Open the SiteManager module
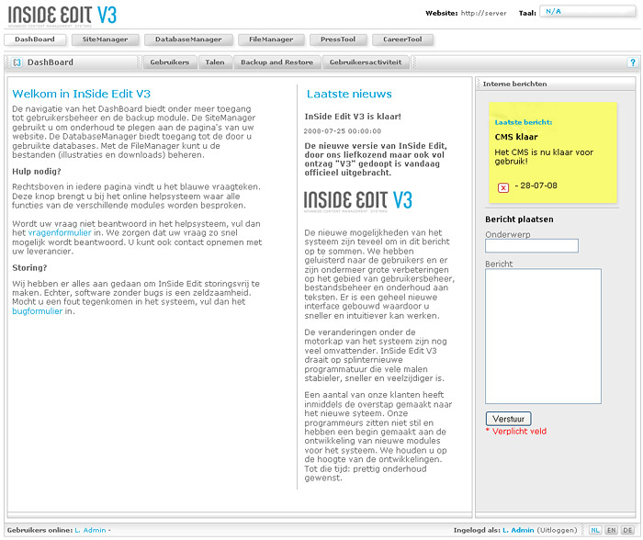 pyautogui.click(x=105, y=39)
